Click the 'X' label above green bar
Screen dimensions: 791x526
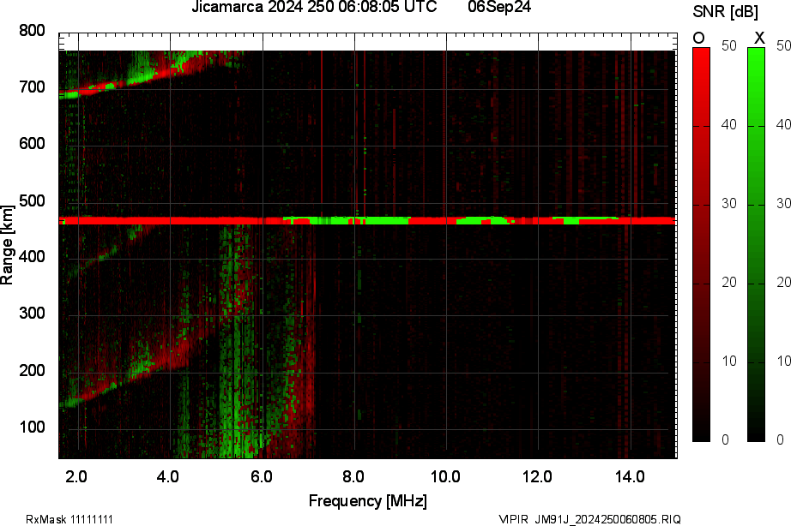click(758, 38)
